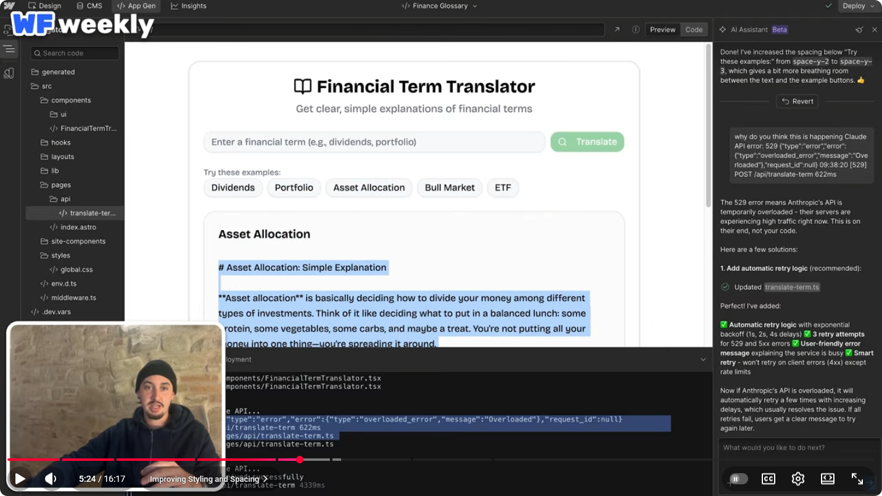The width and height of the screenshot is (882, 496).
Task: Select the App Gen tab
Action: pos(136,6)
